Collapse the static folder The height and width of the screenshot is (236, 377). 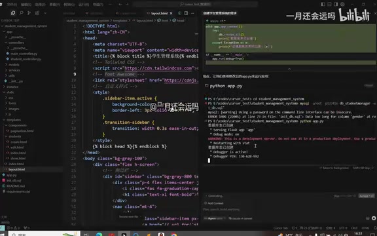(10, 92)
